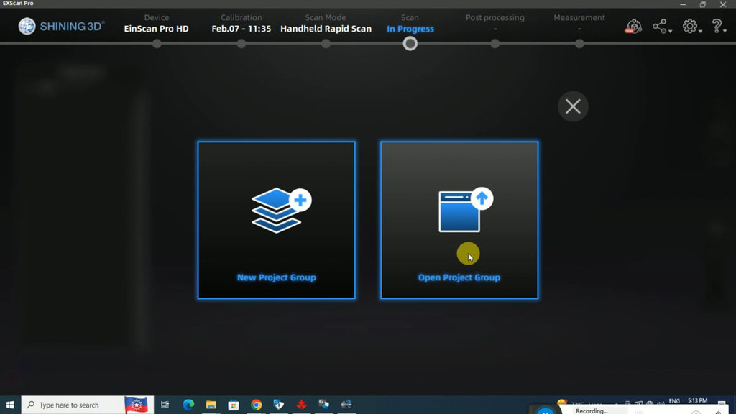Launch Google Chrome from the taskbar

coord(256,405)
